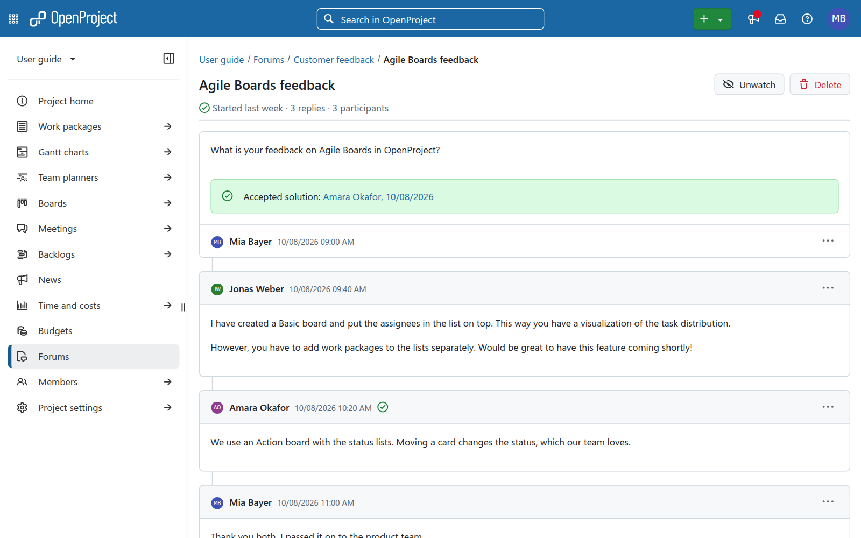
Task: Expand the Time and costs submenu arrow
Action: (x=168, y=306)
